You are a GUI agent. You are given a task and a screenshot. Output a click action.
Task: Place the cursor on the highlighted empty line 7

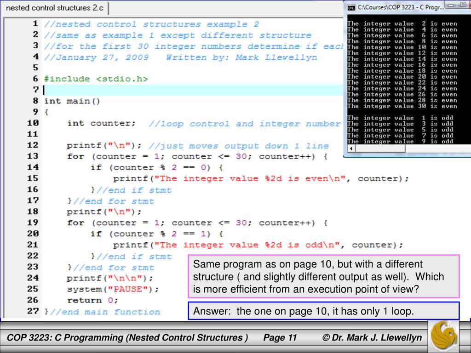[x=194, y=90]
